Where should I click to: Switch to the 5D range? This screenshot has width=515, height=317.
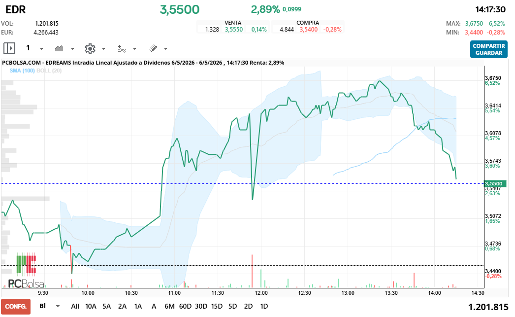232,307
